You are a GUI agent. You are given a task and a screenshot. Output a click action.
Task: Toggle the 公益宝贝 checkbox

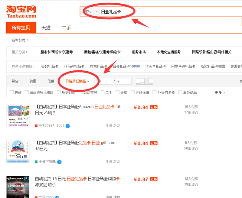(80, 93)
